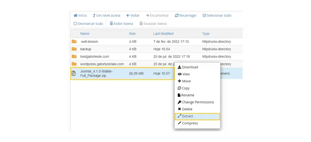Reload the listing with Recarregar
311x142 pixels.
click(x=186, y=15)
